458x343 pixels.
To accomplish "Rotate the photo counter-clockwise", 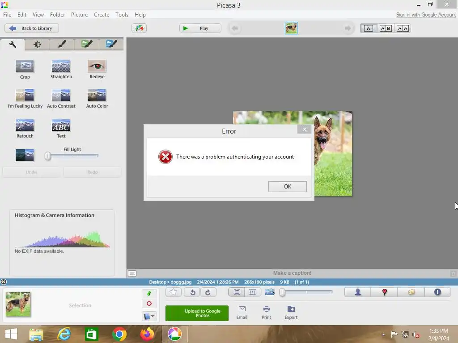I will pyautogui.click(x=192, y=292).
